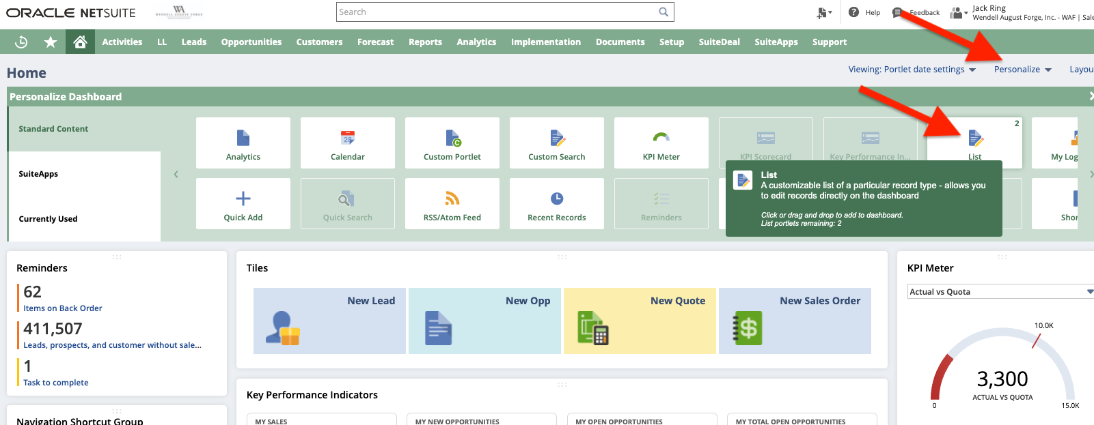Open the LL menu
Image resolution: width=1094 pixels, height=425 pixels.
point(162,42)
